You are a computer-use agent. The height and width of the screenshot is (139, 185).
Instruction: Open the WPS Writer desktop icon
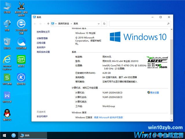pyautogui.click(x=7, y=97)
